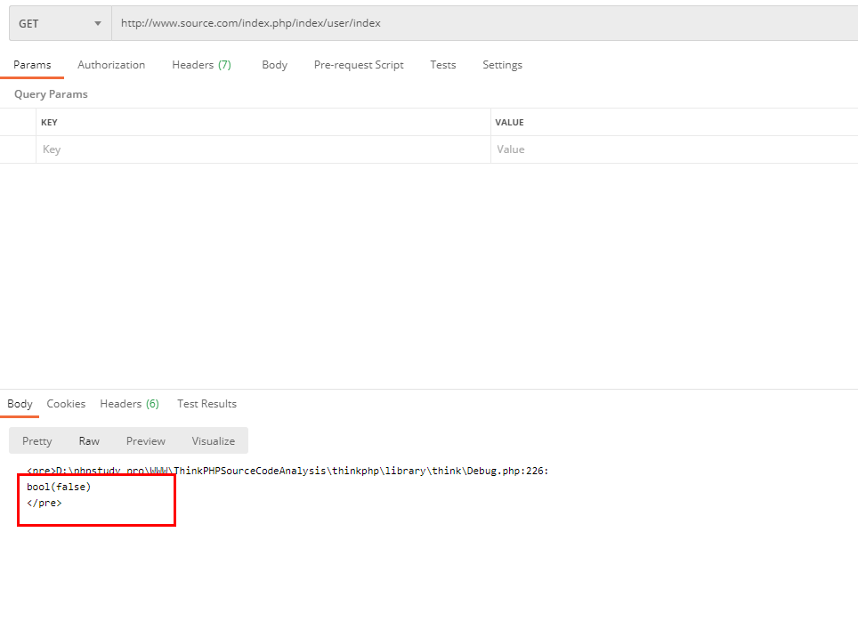Click the bool(false) response text

pyautogui.click(x=59, y=487)
